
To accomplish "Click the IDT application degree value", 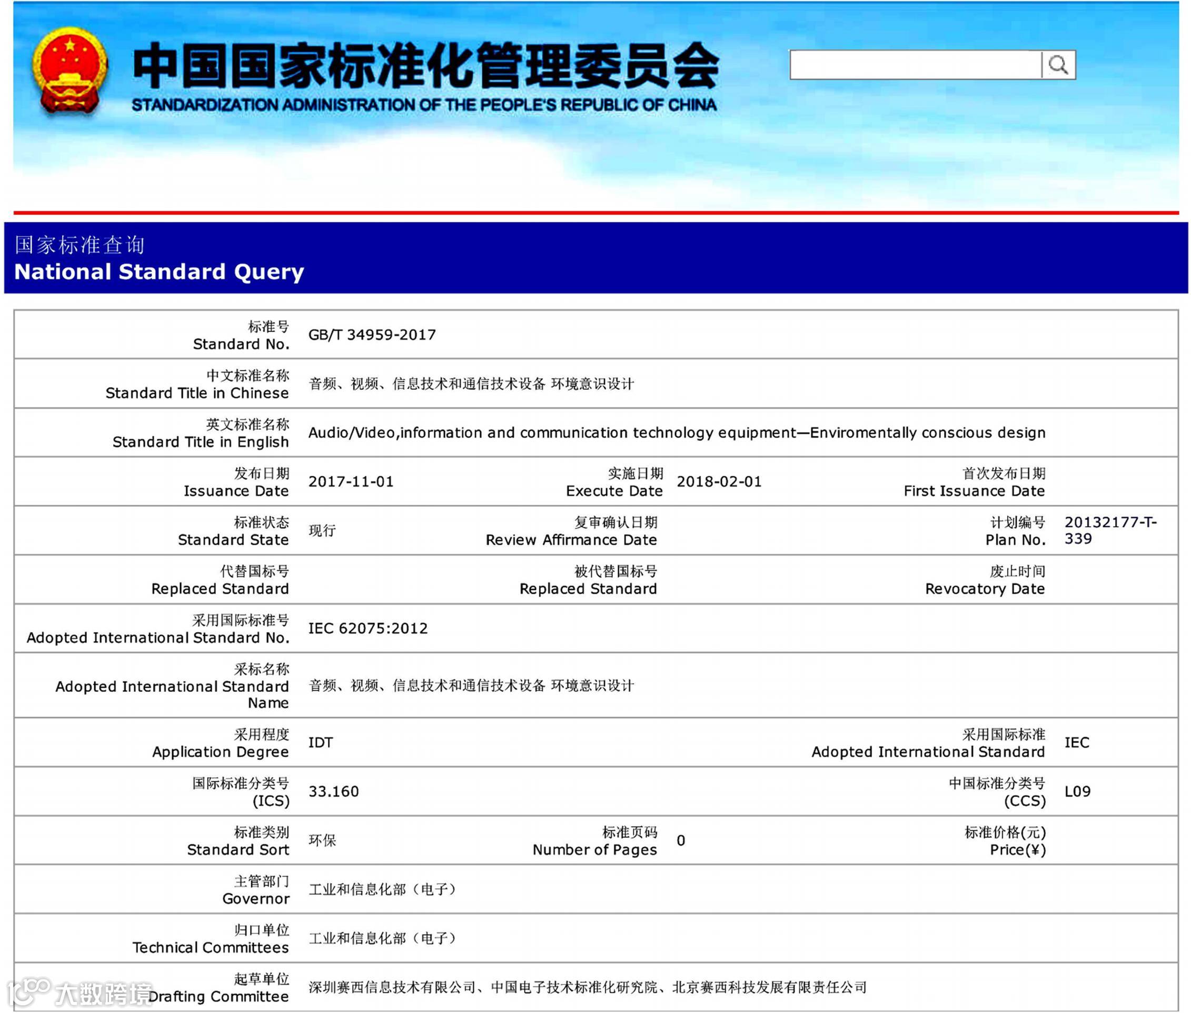I will (x=320, y=743).
